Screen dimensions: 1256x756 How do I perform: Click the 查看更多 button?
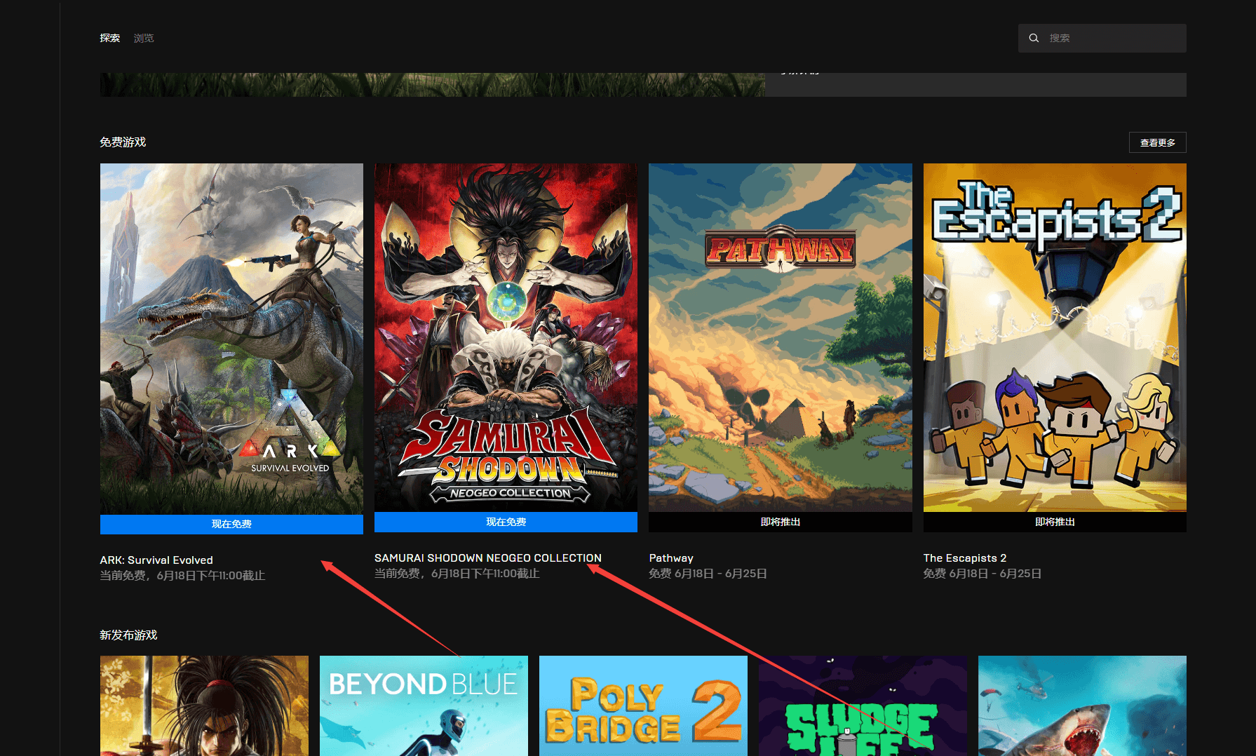coord(1158,142)
